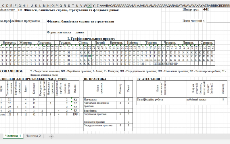The height and width of the screenshot is (144, 230).
Task: Select the Частина_1 sheet tab
Action: [x=13, y=136]
